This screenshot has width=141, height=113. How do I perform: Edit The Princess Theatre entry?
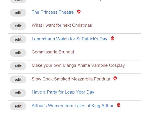point(18,12)
